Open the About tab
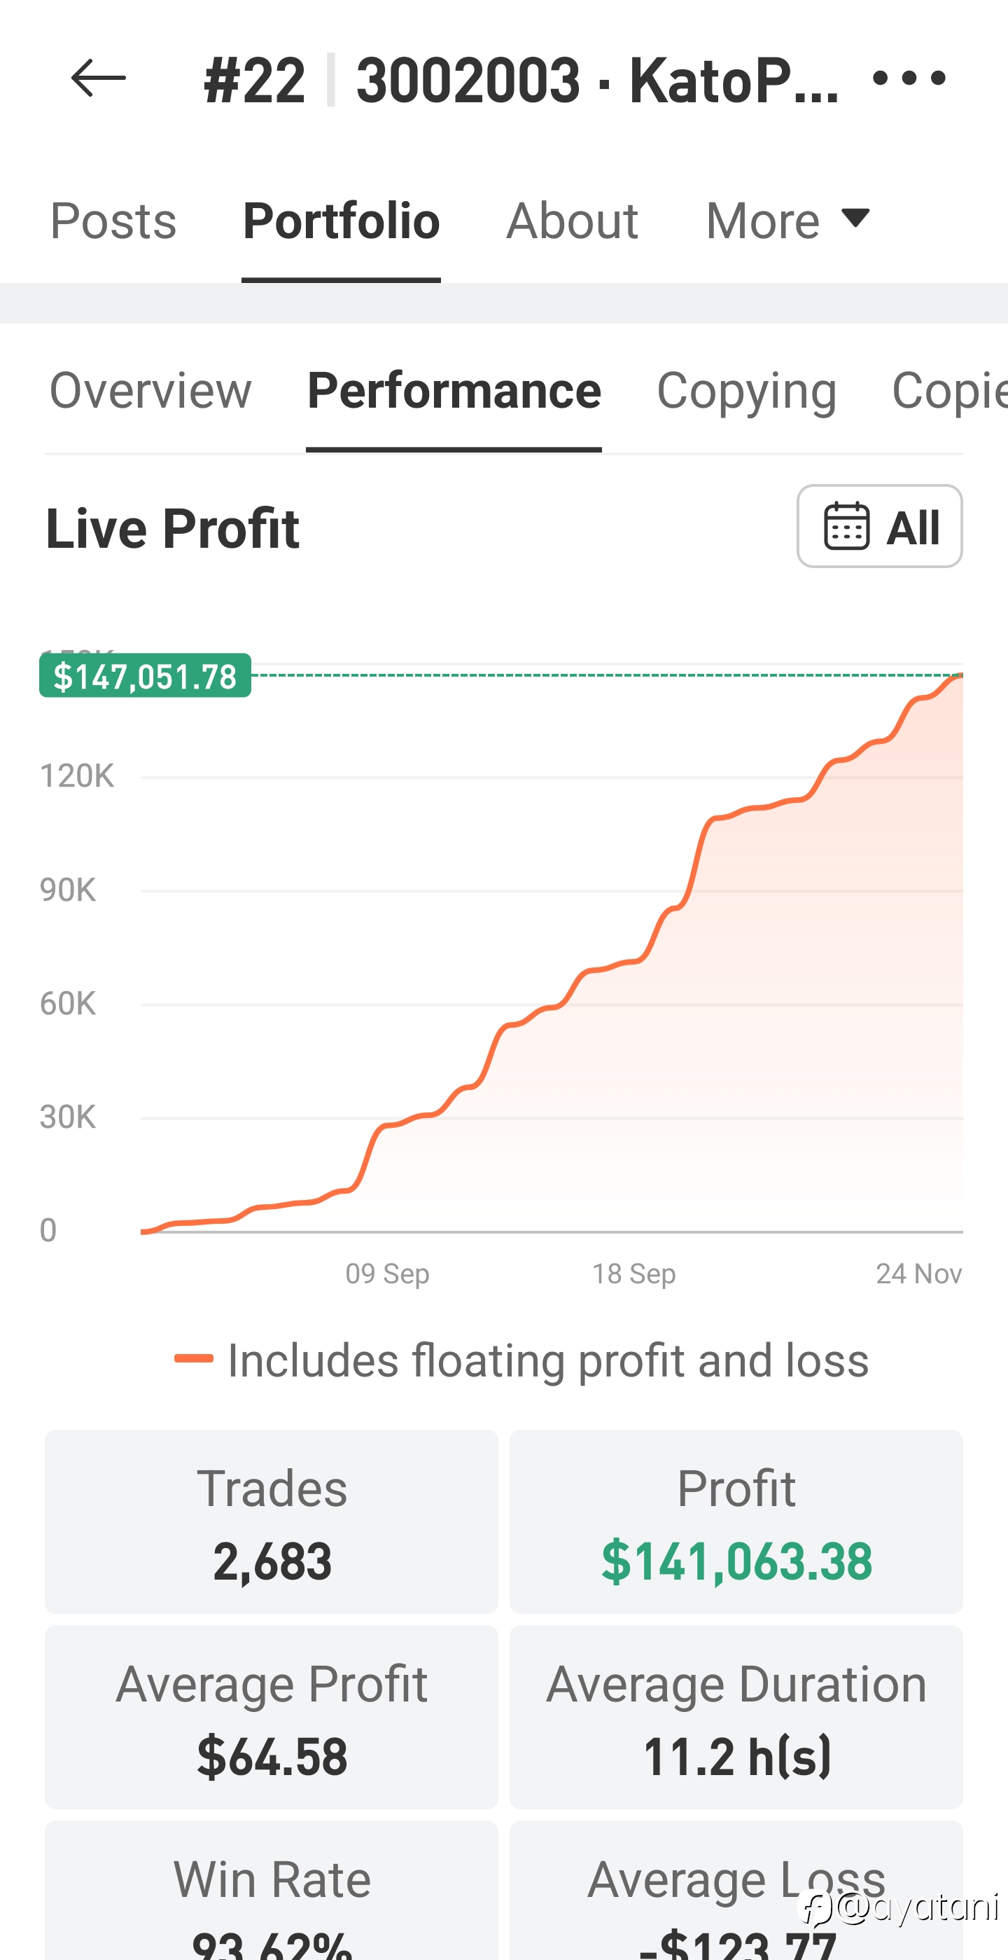 572,221
